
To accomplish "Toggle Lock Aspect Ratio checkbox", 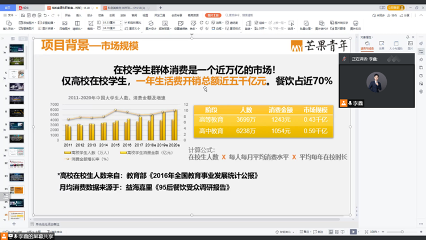I will (126, 23).
